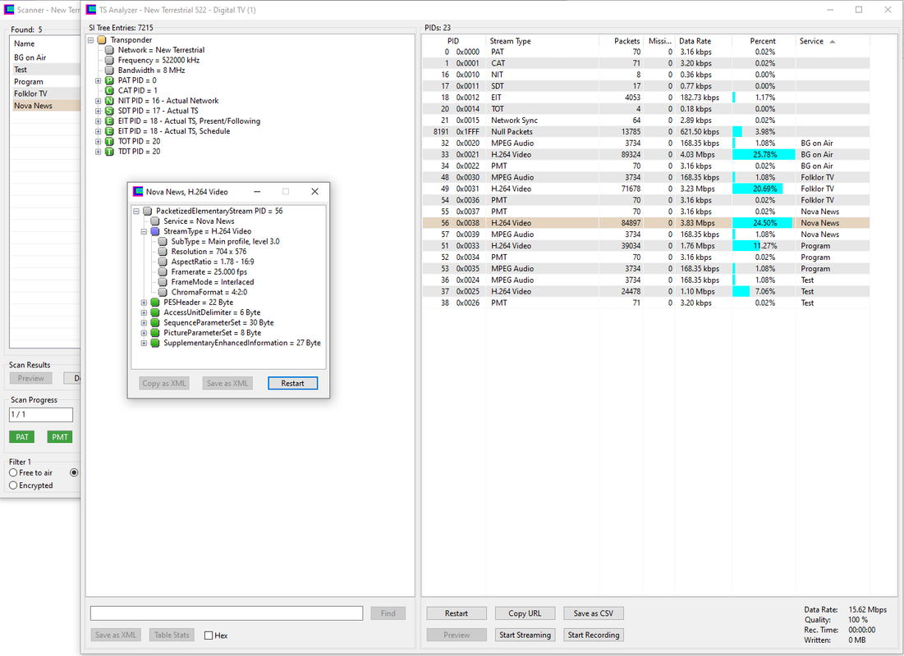The image size is (904, 656).
Task: Click the T icon of TOT PID = 20
Action: [109, 142]
